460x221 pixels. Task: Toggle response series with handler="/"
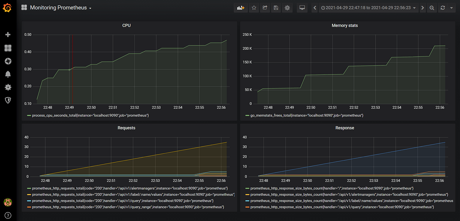(332, 188)
